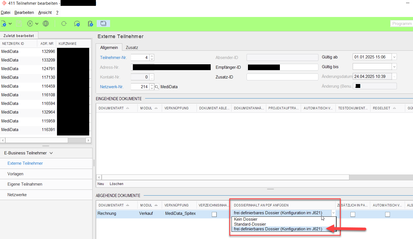The image size is (413, 239).
Task: Click the globe icon in toolbar
Action: tap(46, 24)
